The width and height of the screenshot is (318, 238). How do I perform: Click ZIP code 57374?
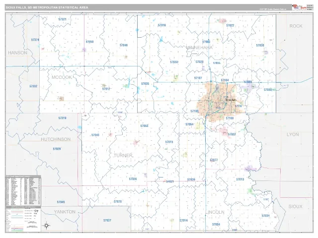click(x=35, y=40)
